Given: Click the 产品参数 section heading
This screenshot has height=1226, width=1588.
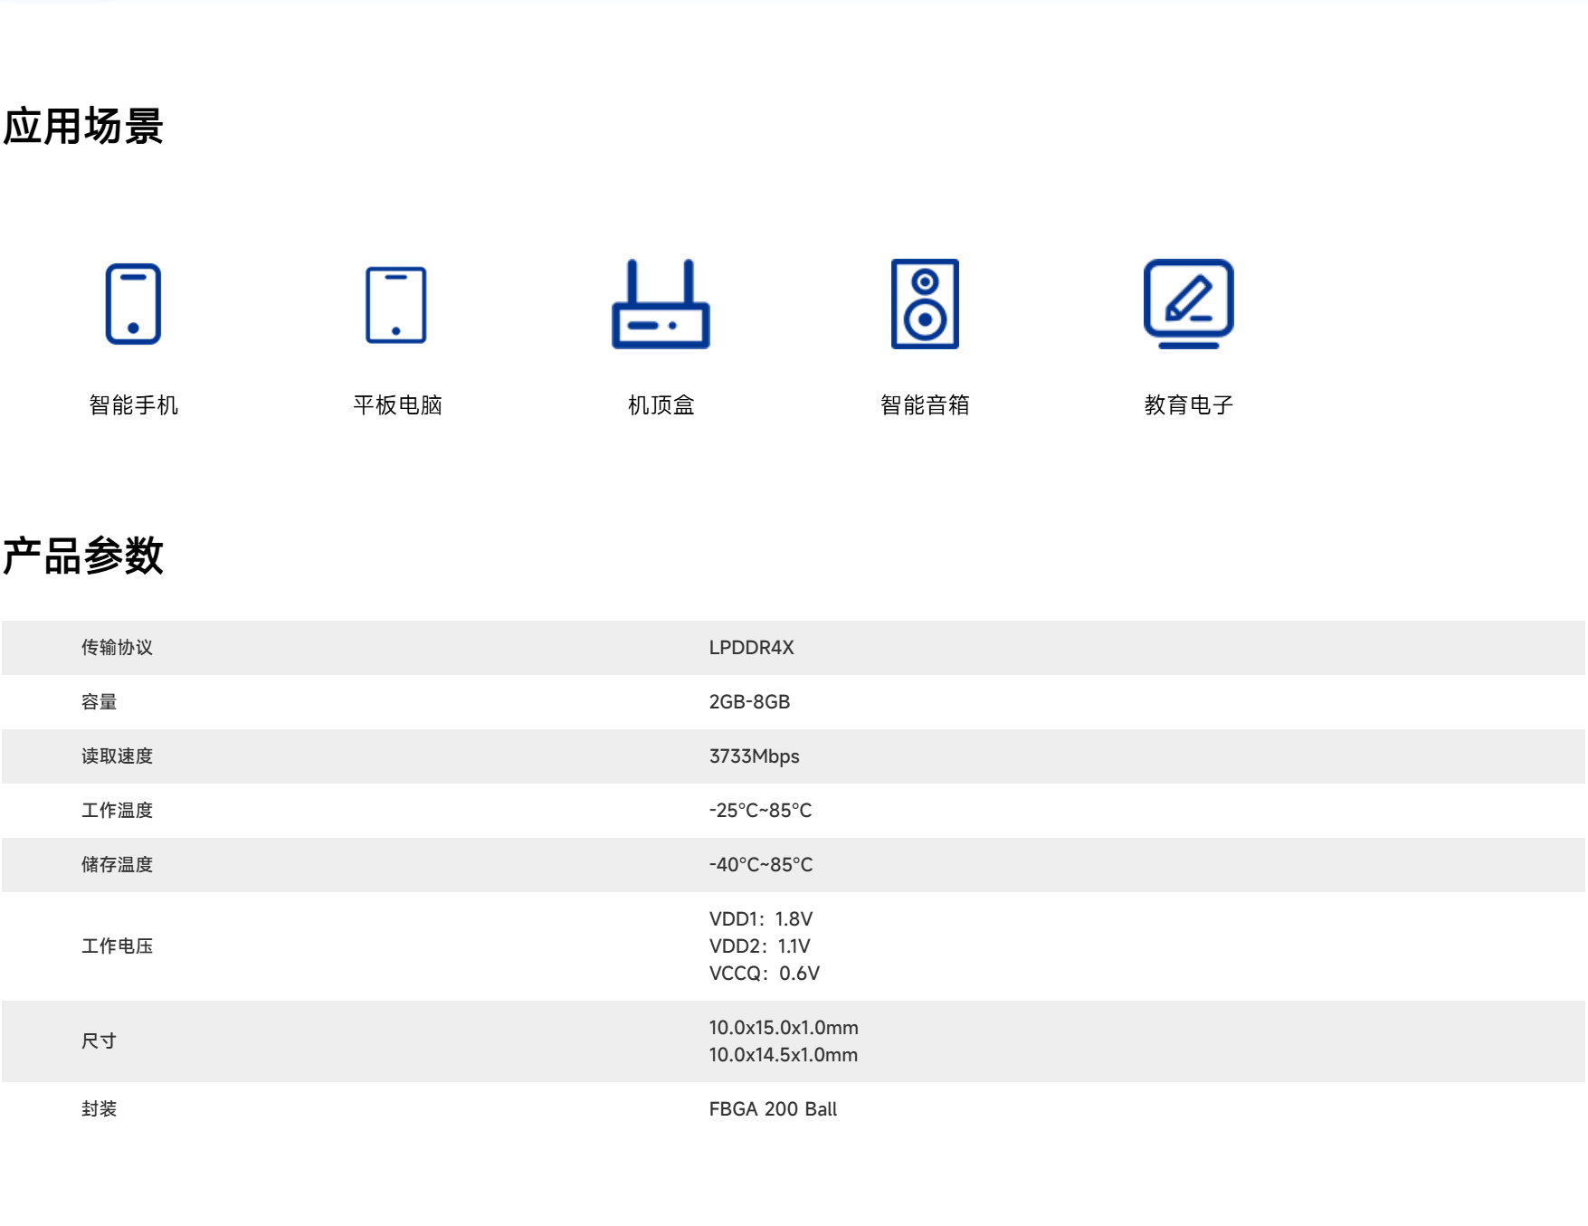Looking at the screenshot, I should click(83, 556).
